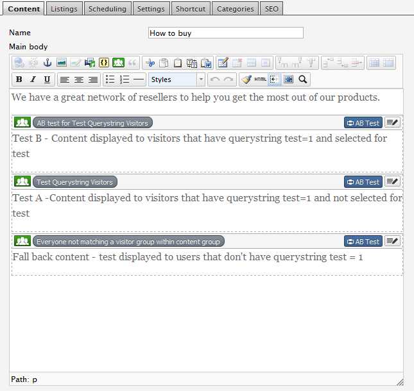The height and width of the screenshot is (391, 414).
Task: Toggle bold formatting
Action: (x=19, y=79)
